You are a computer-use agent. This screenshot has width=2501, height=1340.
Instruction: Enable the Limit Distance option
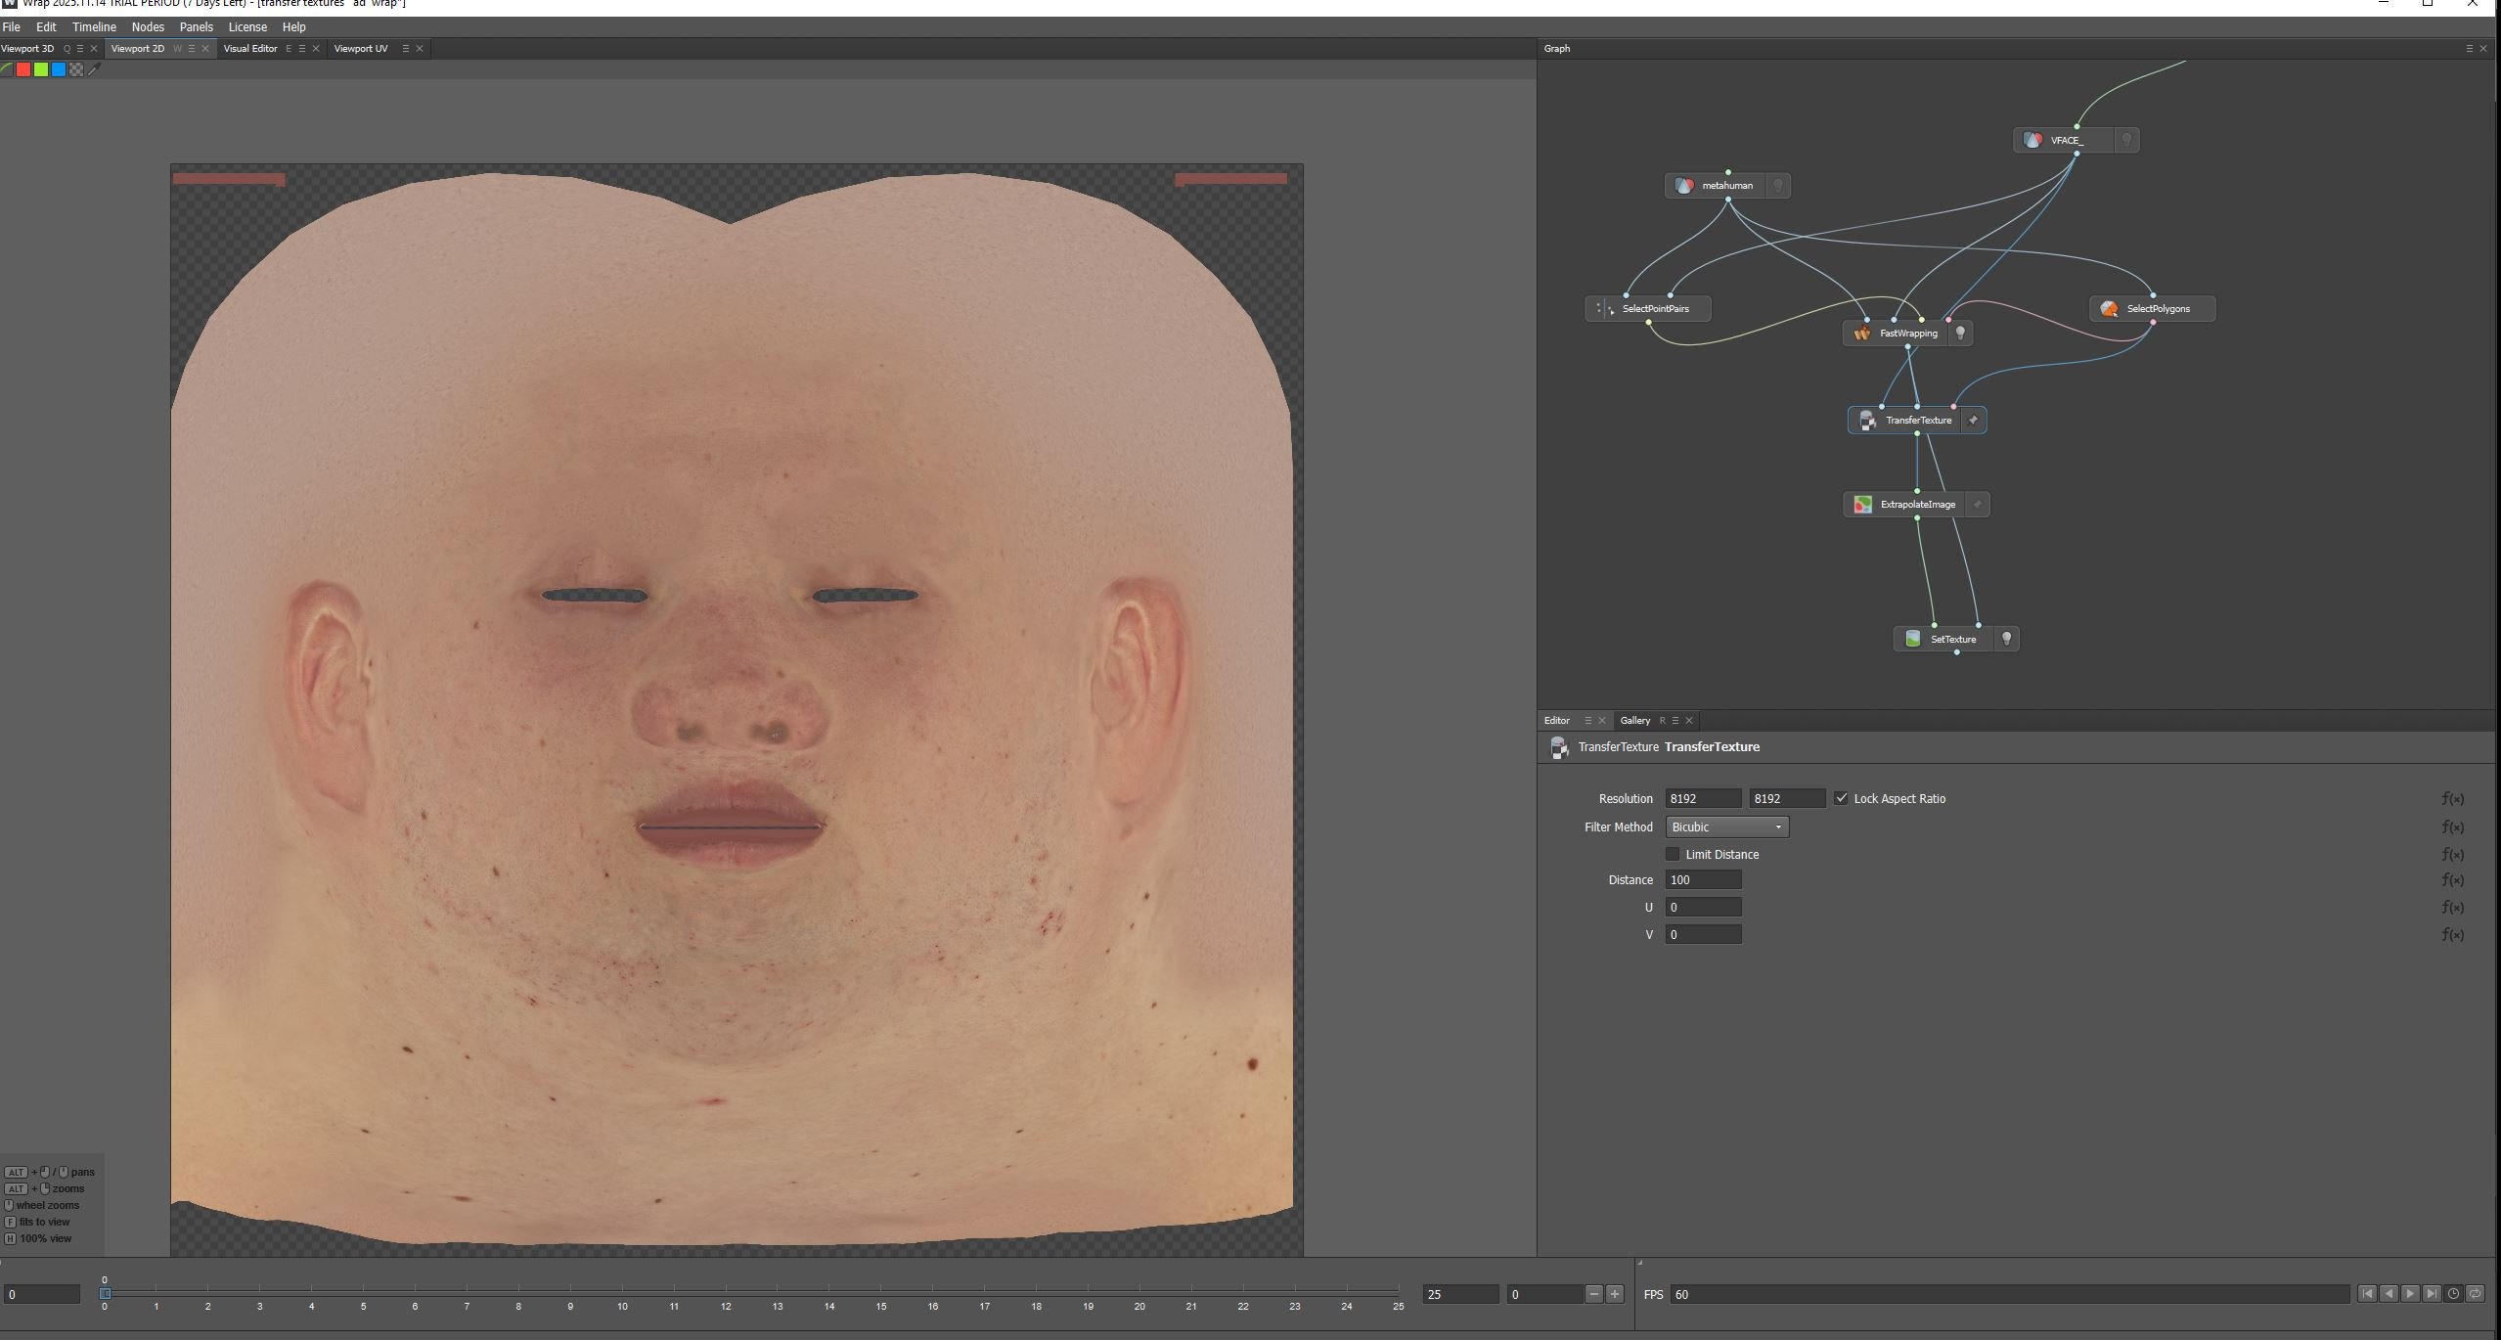click(x=1674, y=854)
